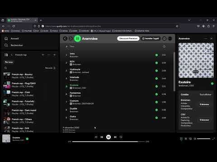Go forward with the right arrow near Anamnèse
This screenshot has width=217, height=162.
(x=71, y=39)
